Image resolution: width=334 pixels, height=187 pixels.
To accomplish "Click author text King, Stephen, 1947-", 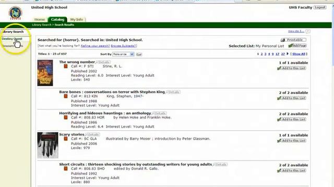I will pyautogui.click(x=125, y=96).
